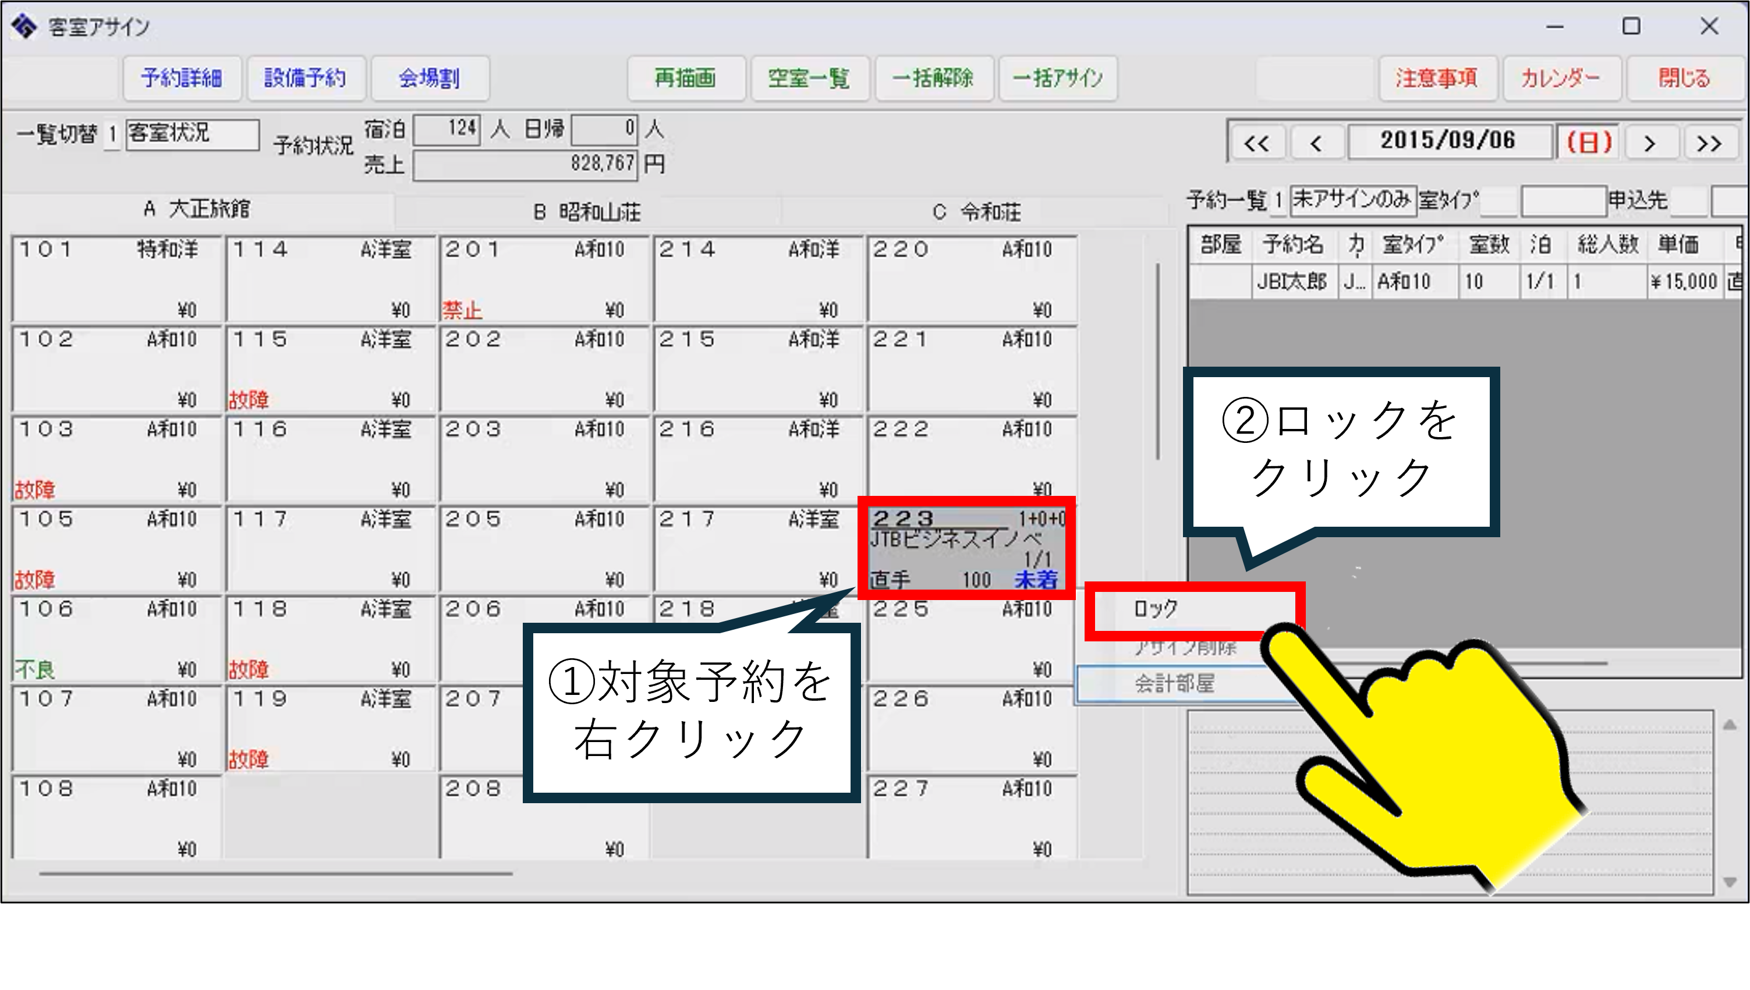Open 予約詳細 button
This screenshot has height=990, width=1750.
point(182,78)
